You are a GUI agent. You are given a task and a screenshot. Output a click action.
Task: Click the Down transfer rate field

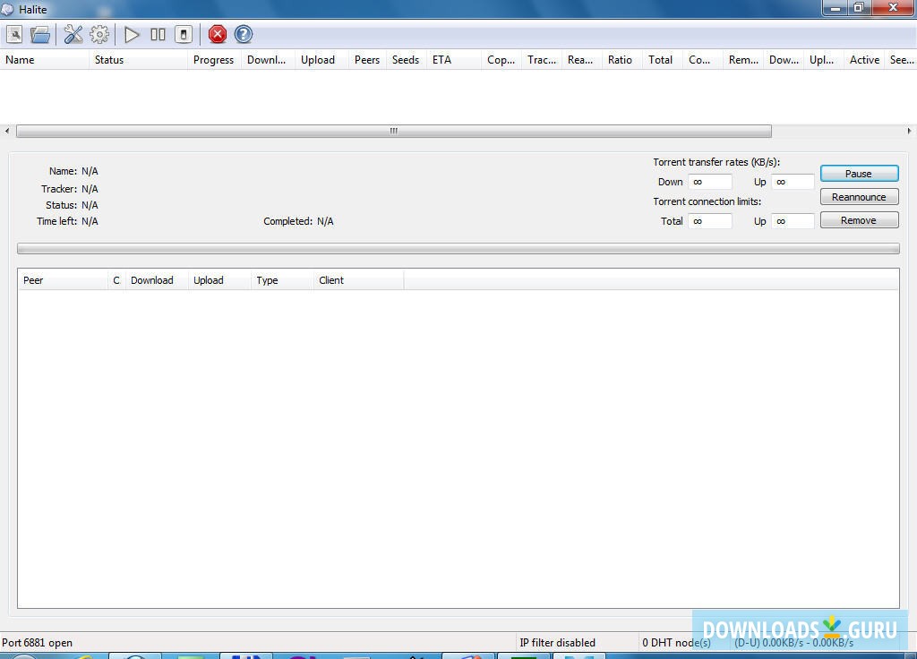click(709, 181)
